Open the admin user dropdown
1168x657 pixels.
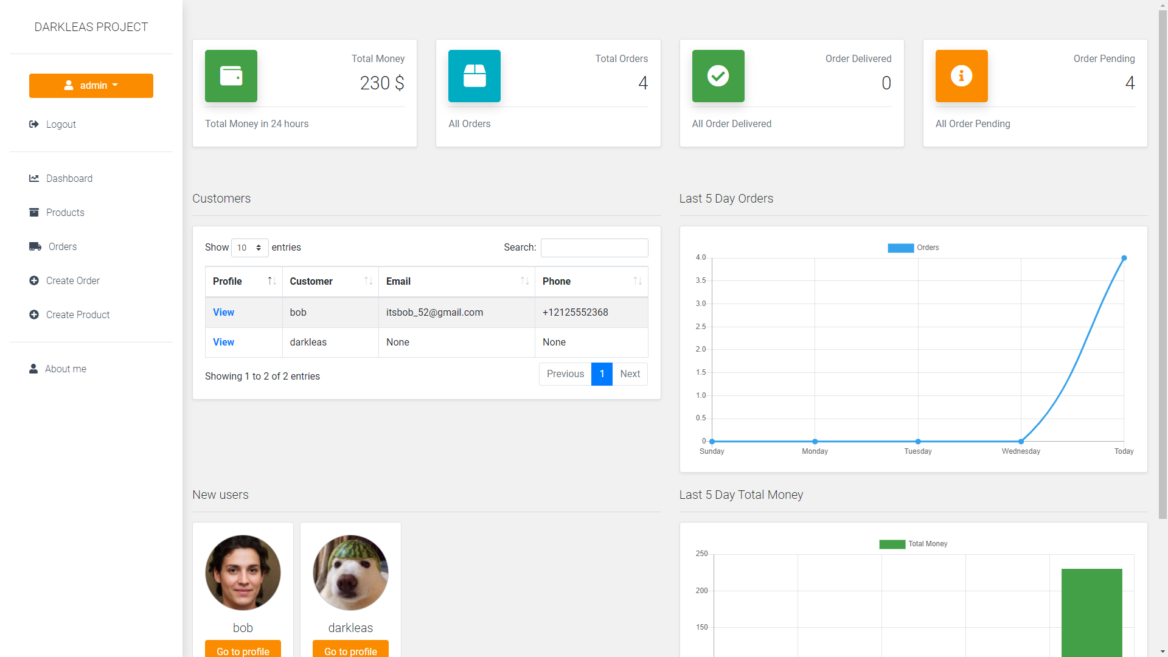(x=91, y=86)
